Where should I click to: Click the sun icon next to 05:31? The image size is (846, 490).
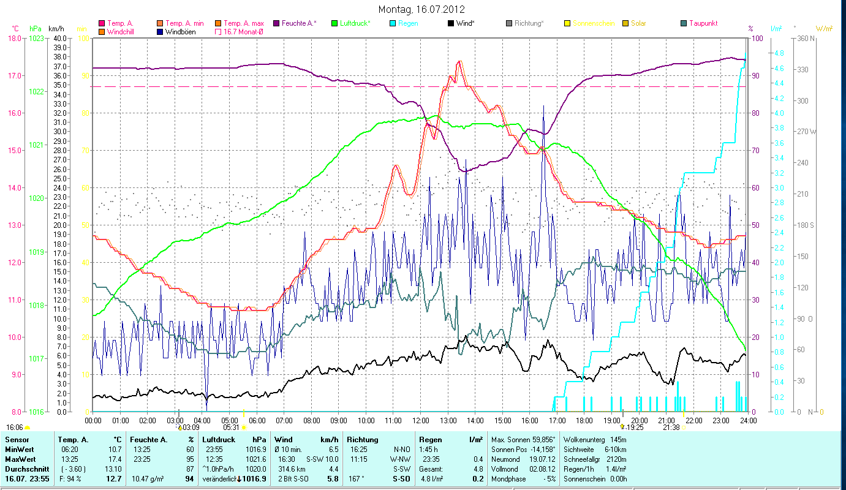pos(244,428)
